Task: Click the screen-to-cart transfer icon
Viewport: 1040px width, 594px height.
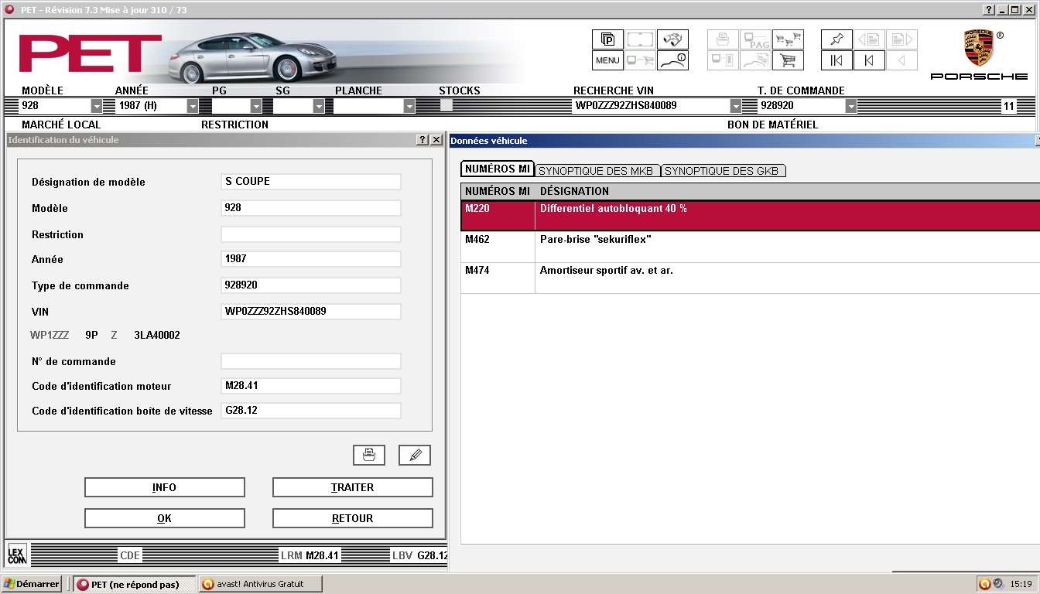Action: point(640,60)
